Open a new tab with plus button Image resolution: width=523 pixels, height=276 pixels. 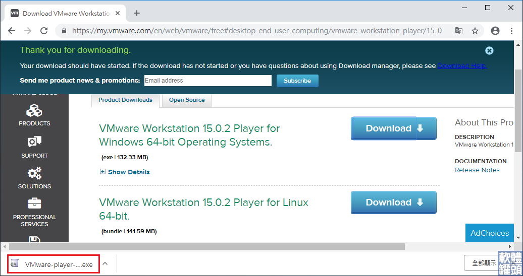pyautogui.click(x=136, y=13)
